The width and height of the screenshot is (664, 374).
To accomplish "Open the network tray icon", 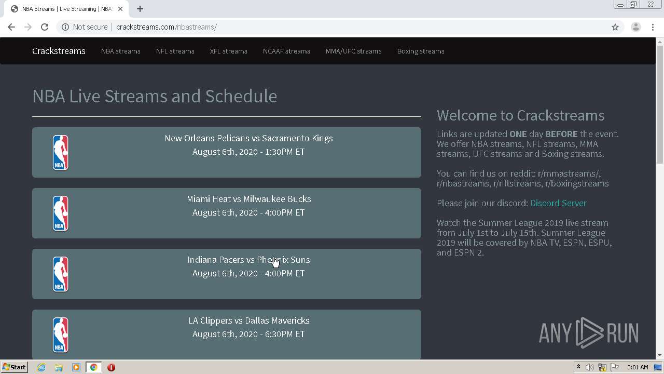I will (602, 367).
